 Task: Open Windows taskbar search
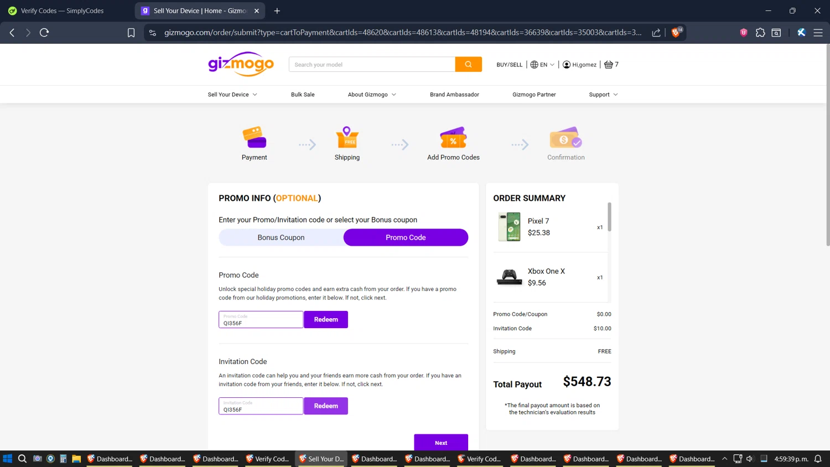tap(22, 459)
